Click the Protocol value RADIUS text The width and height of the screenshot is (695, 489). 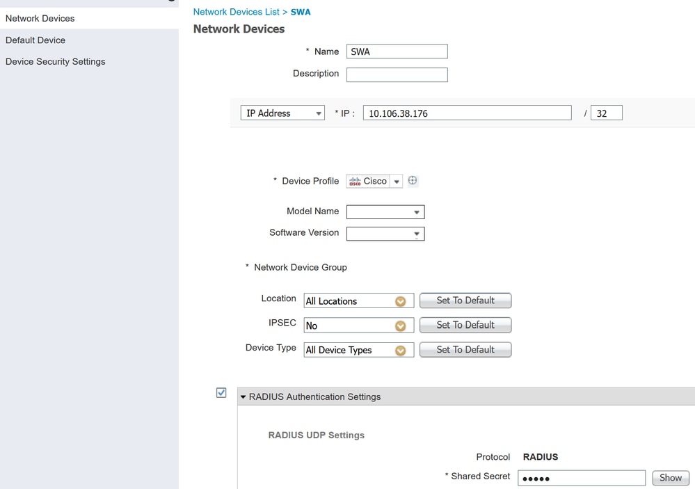coord(541,456)
